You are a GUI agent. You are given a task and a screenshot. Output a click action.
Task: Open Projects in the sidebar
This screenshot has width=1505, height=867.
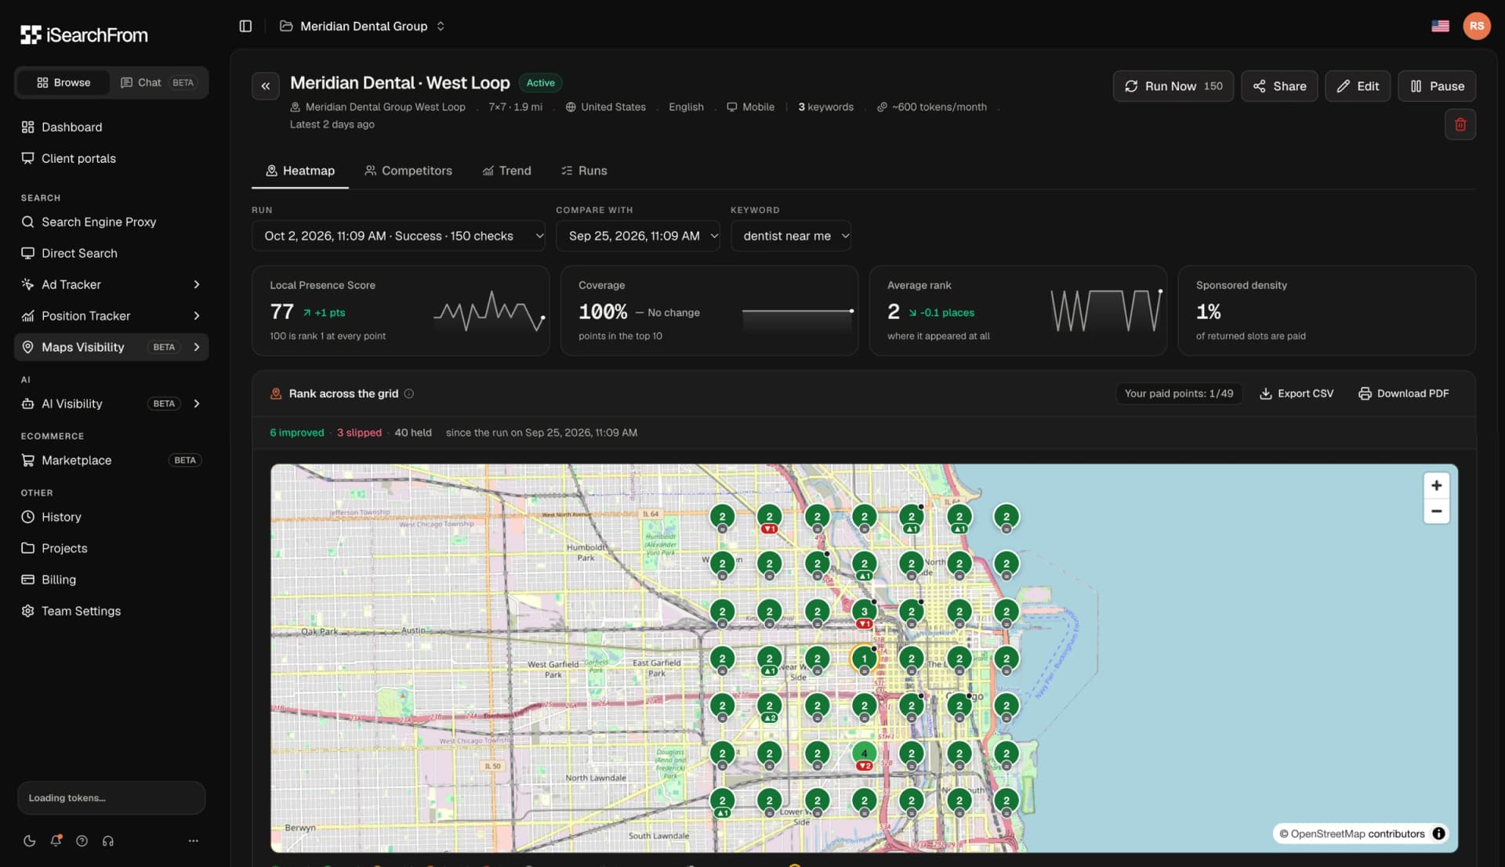[111, 548]
